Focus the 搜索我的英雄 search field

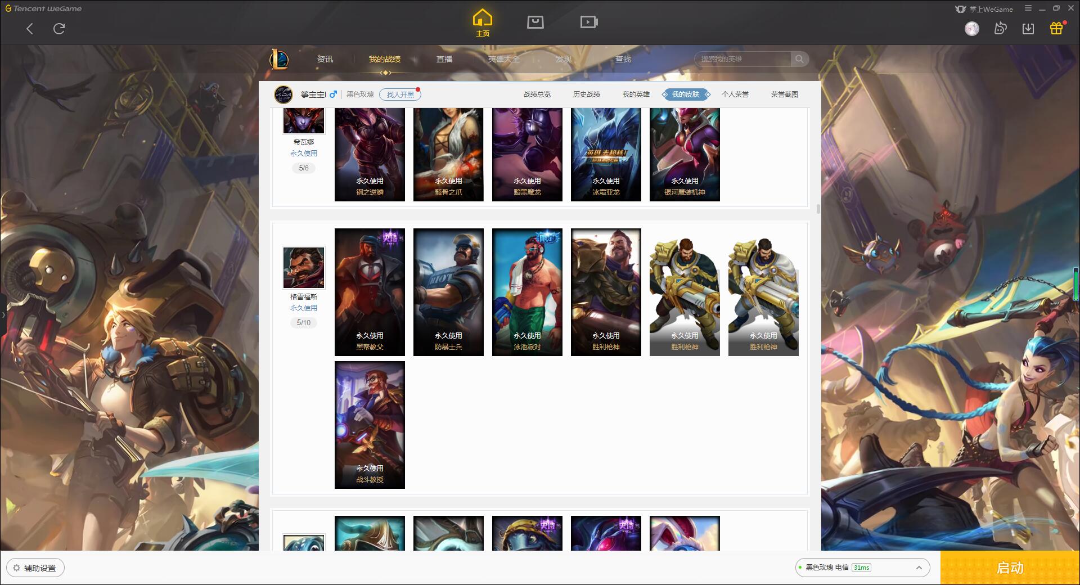[x=742, y=59]
